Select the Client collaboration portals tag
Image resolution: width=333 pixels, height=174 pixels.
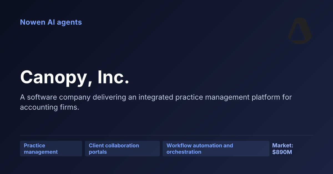tap(122, 149)
